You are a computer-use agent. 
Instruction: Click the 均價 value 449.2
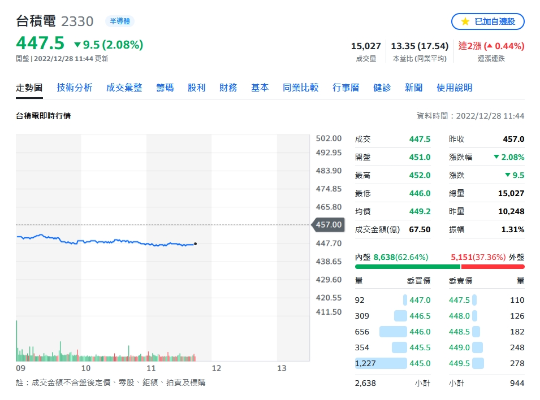pos(420,211)
